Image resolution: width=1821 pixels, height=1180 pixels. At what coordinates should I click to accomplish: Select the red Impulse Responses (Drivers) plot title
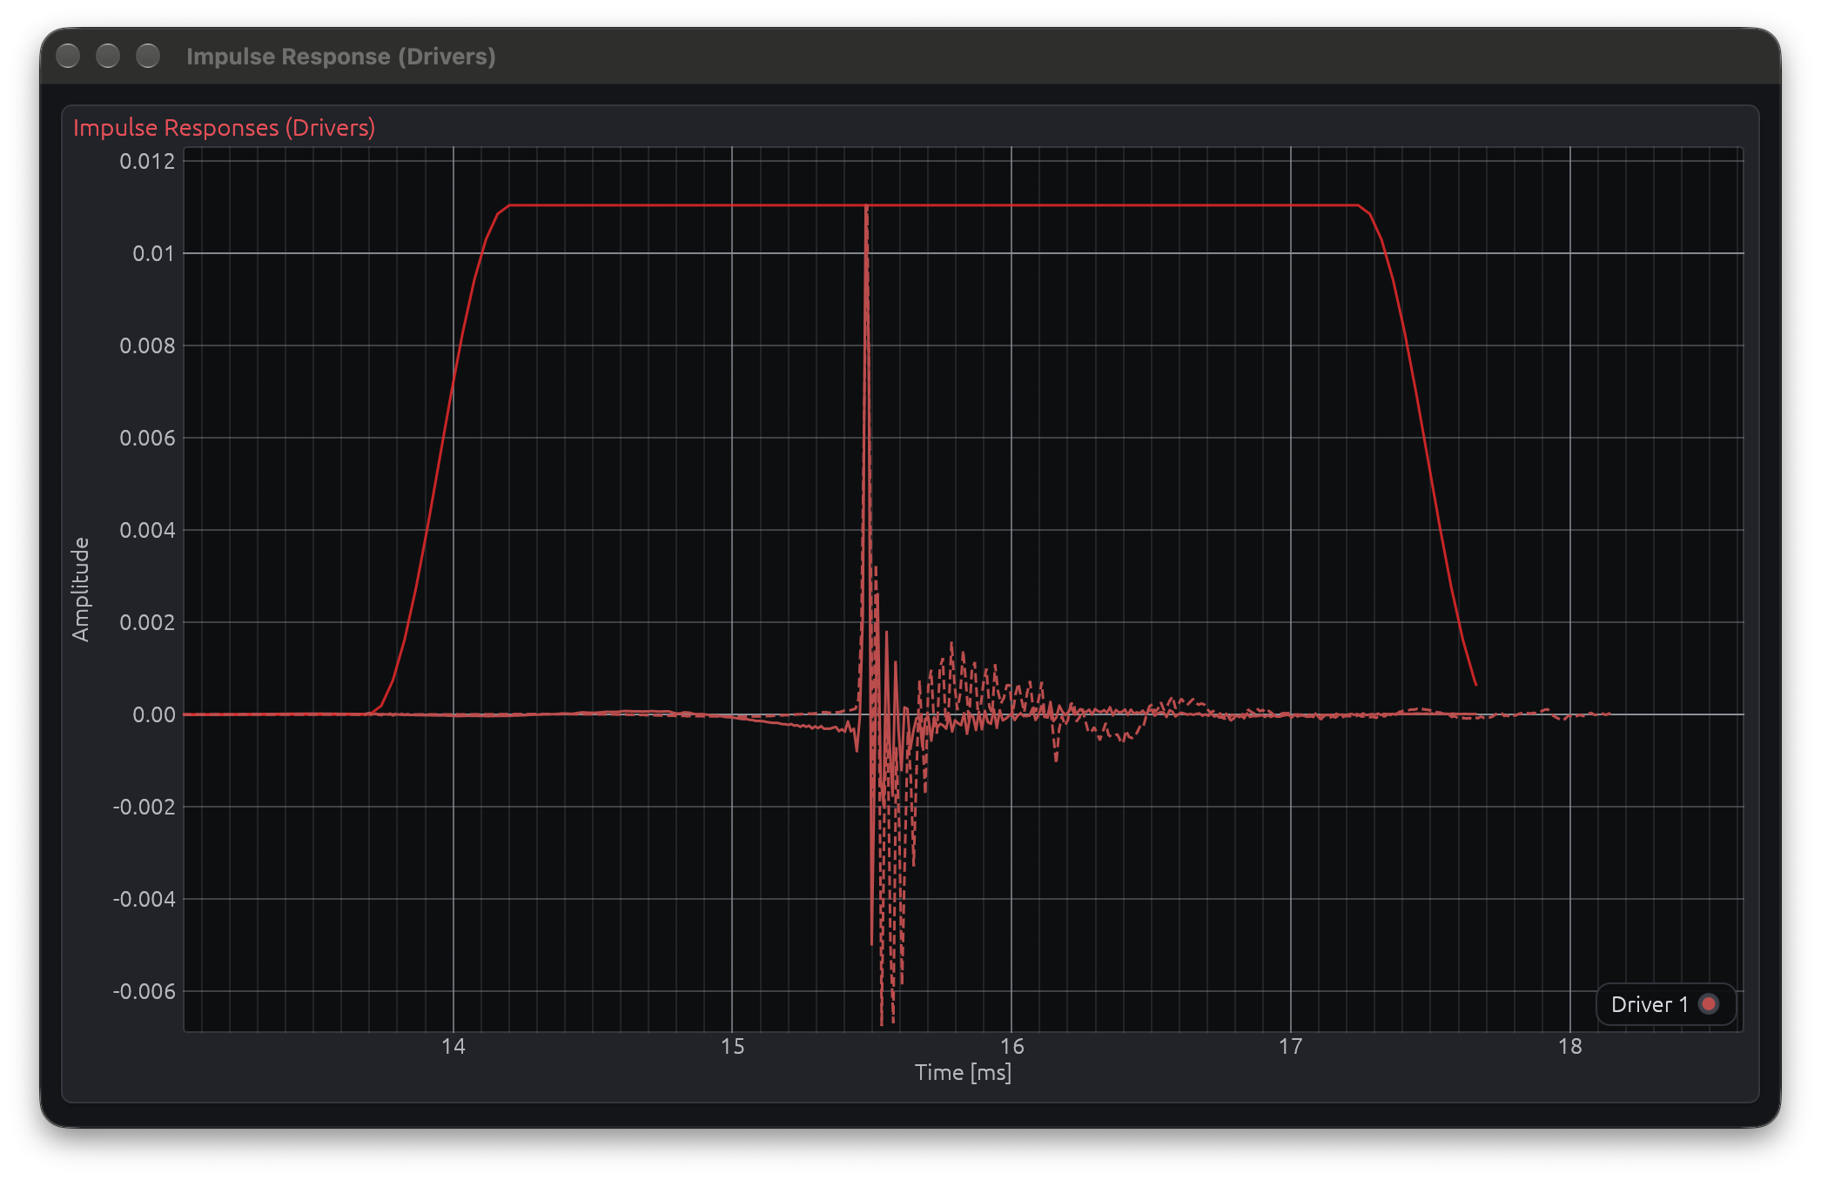tap(224, 128)
